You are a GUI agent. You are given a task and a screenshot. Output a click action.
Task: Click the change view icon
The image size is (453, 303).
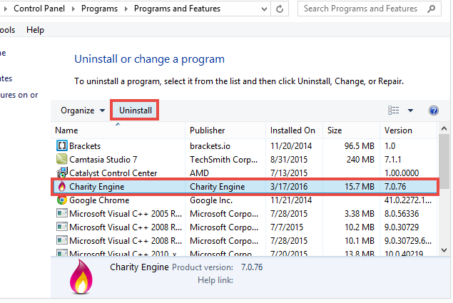click(393, 111)
